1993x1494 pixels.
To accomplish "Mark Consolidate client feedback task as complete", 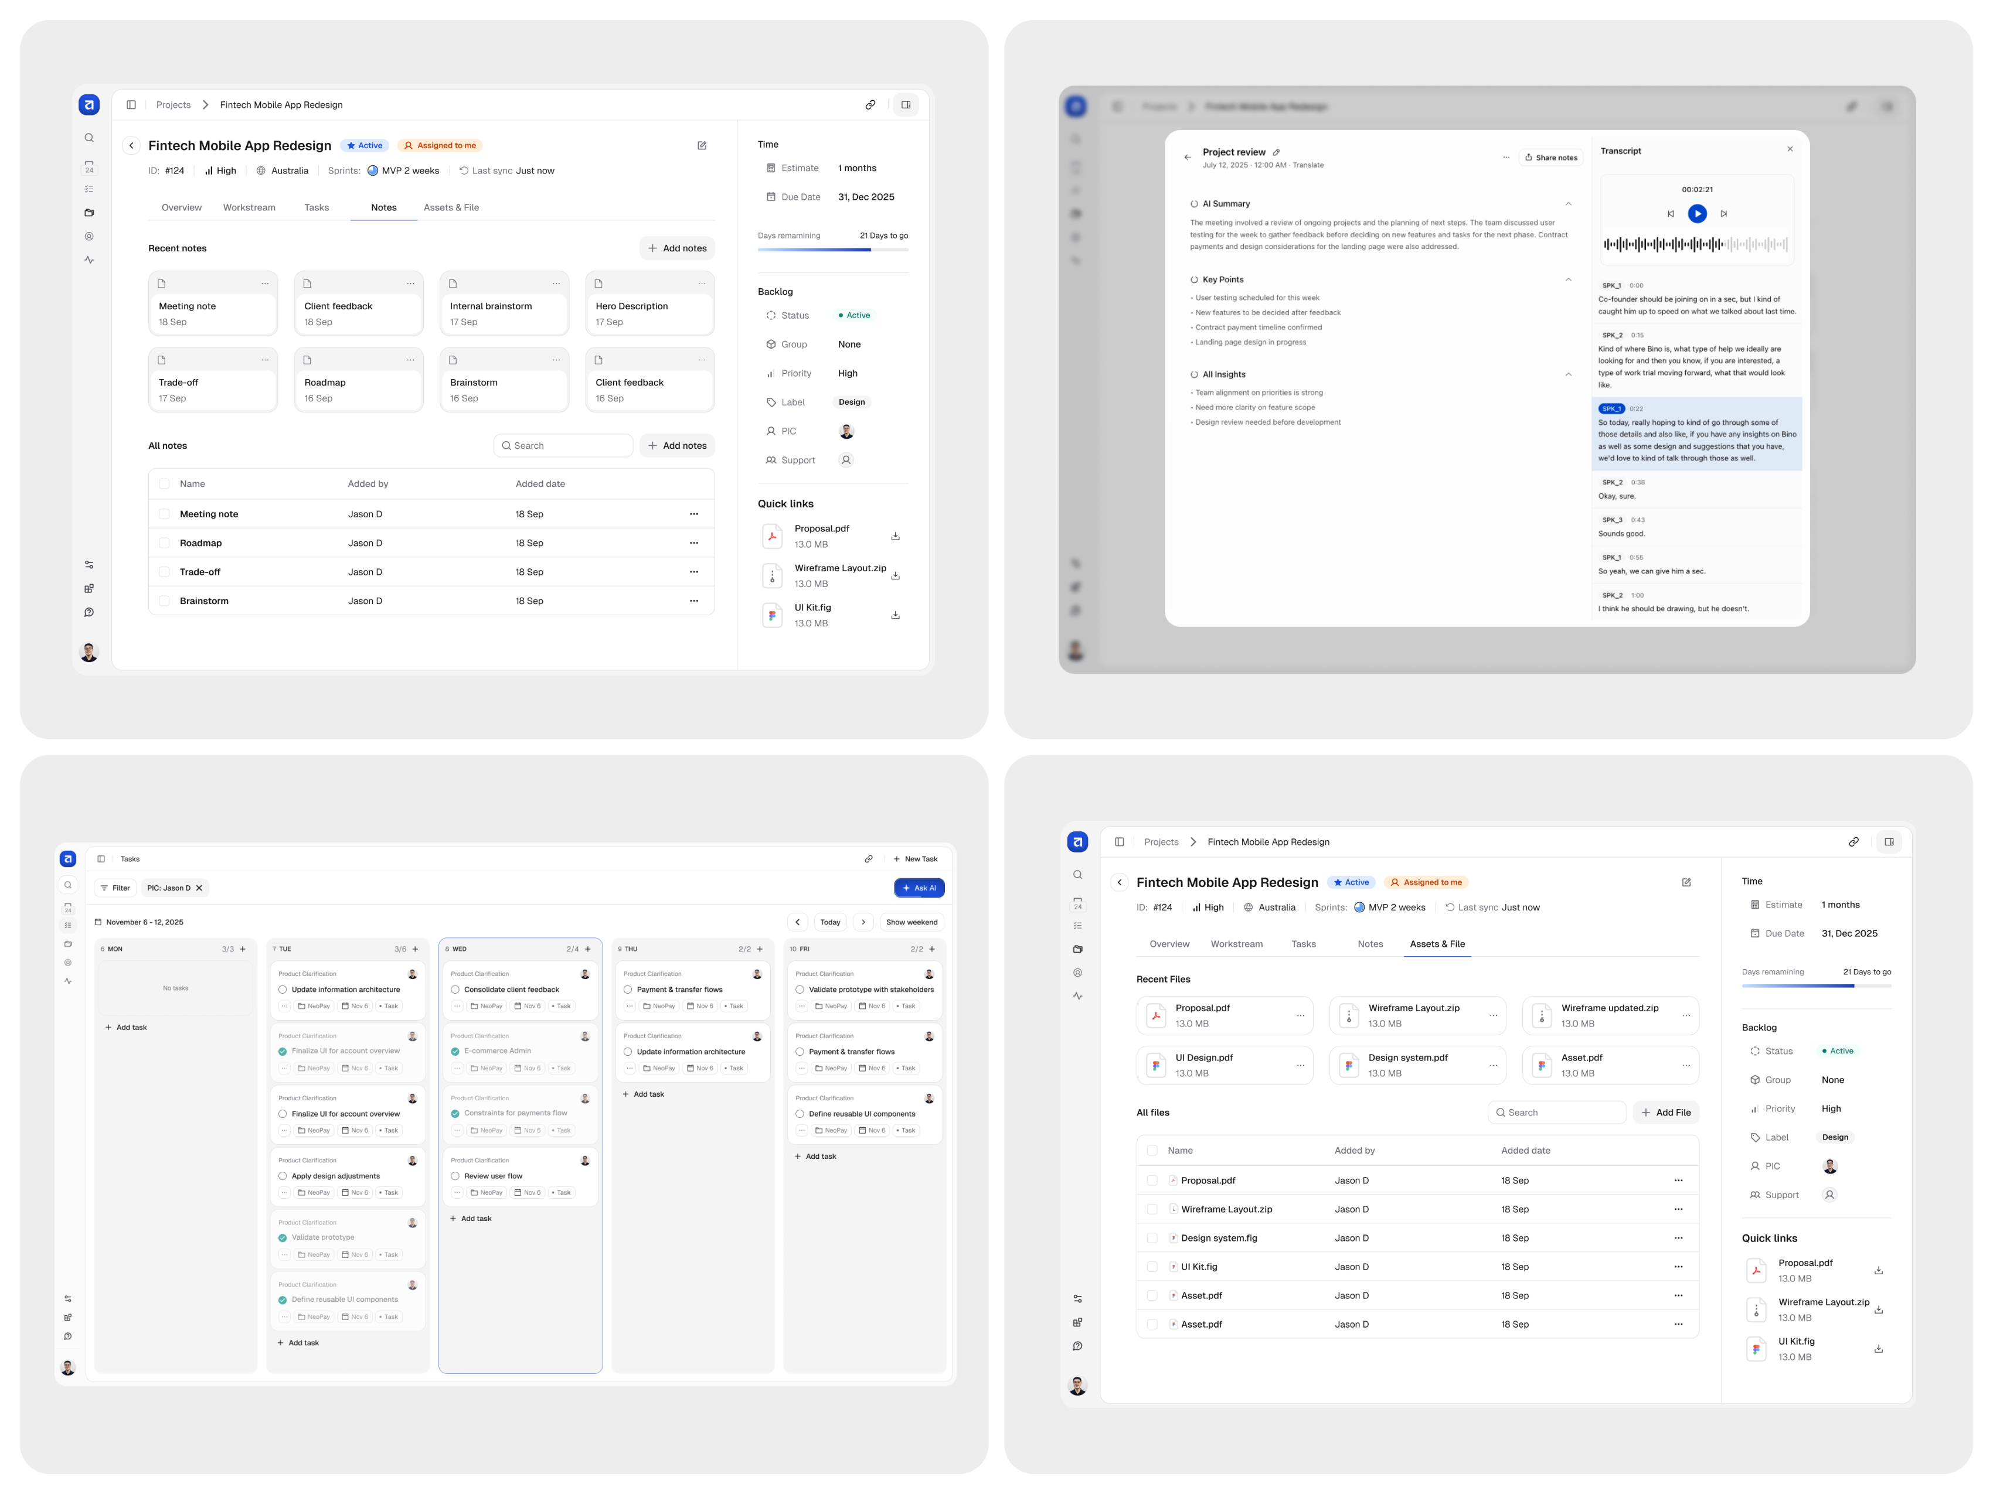I will tap(455, 990).
